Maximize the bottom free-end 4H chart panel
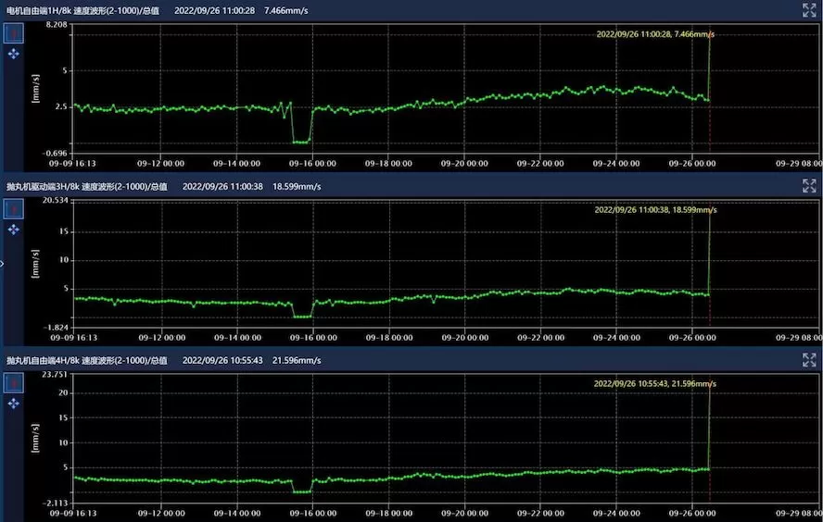This screenshot has height=522, width=823. 808,359
